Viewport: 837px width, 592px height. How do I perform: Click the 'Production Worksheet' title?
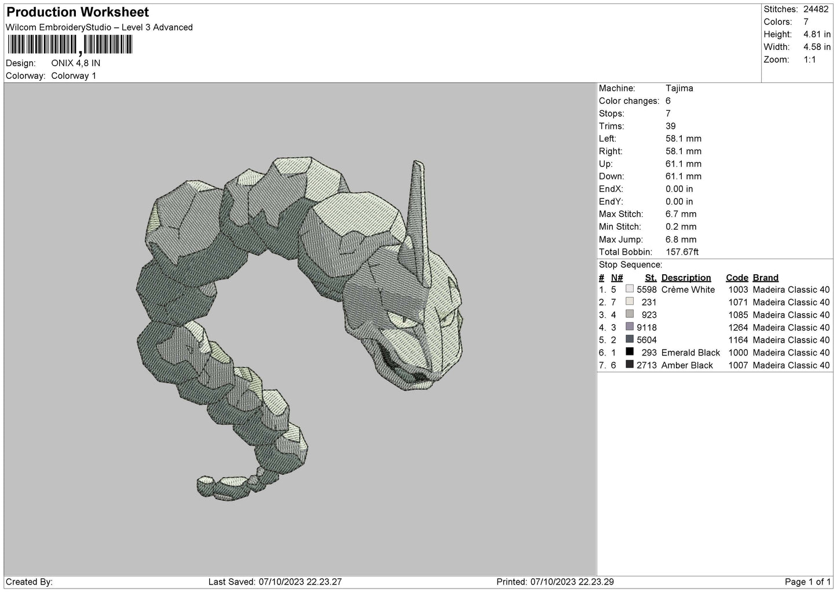pos(78,12)
